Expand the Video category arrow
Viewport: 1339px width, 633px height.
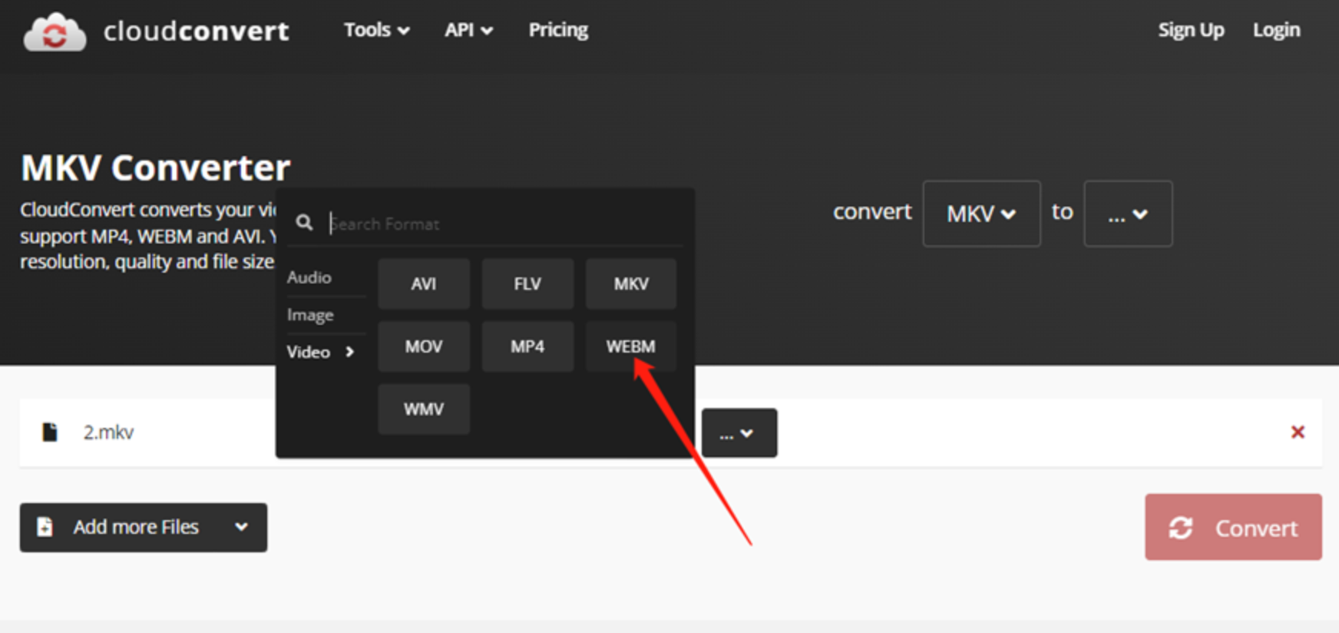350,352
